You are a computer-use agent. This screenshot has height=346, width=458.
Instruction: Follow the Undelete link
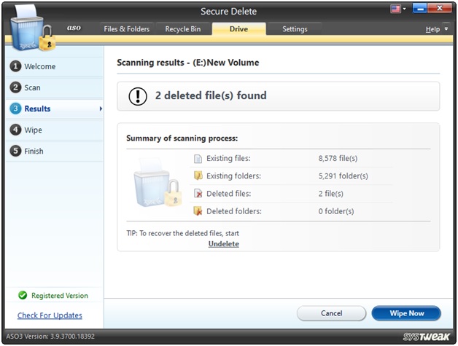click(x=223, y=244)
